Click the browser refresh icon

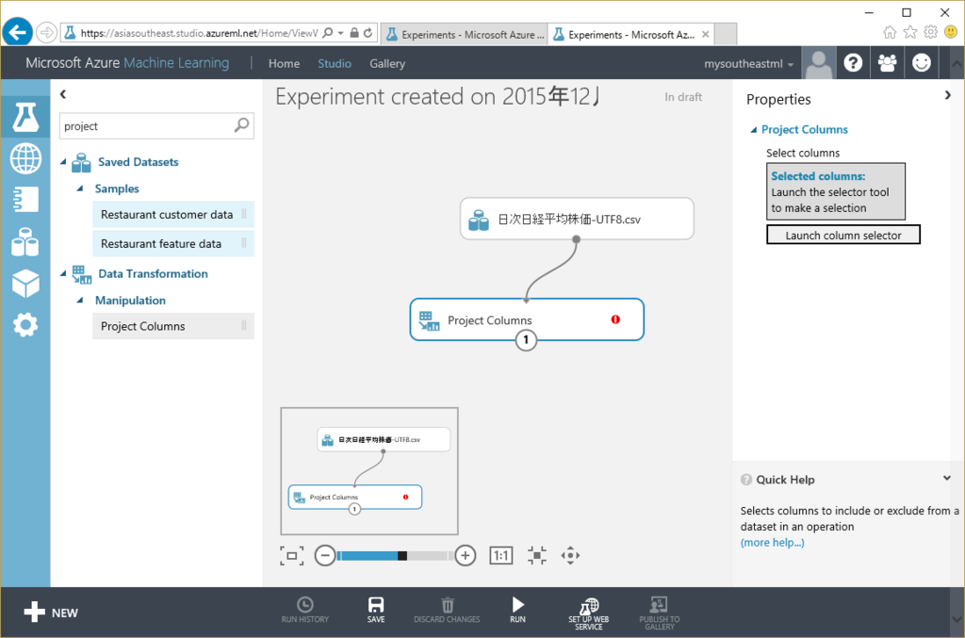click(368, 33)
